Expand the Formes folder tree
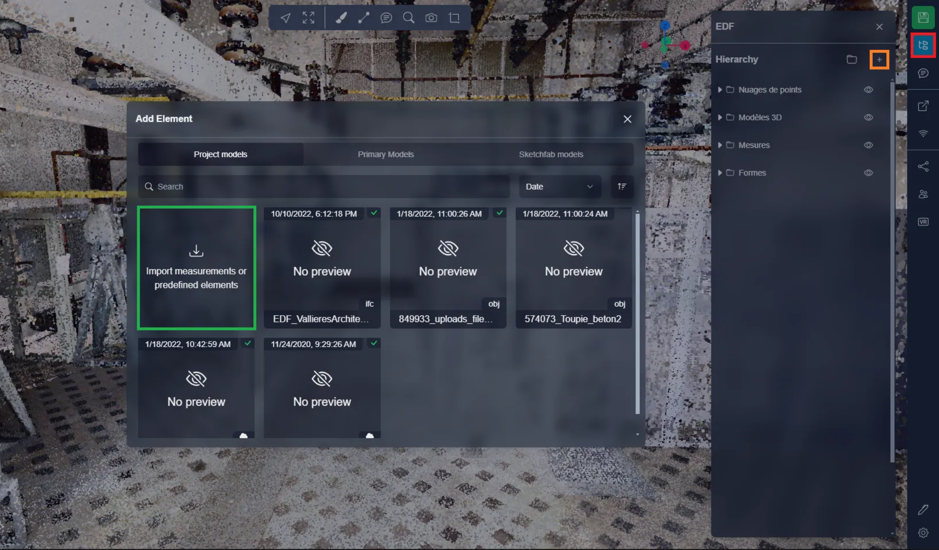This screenshot has width=939, height=550. [x=719, y=173]
